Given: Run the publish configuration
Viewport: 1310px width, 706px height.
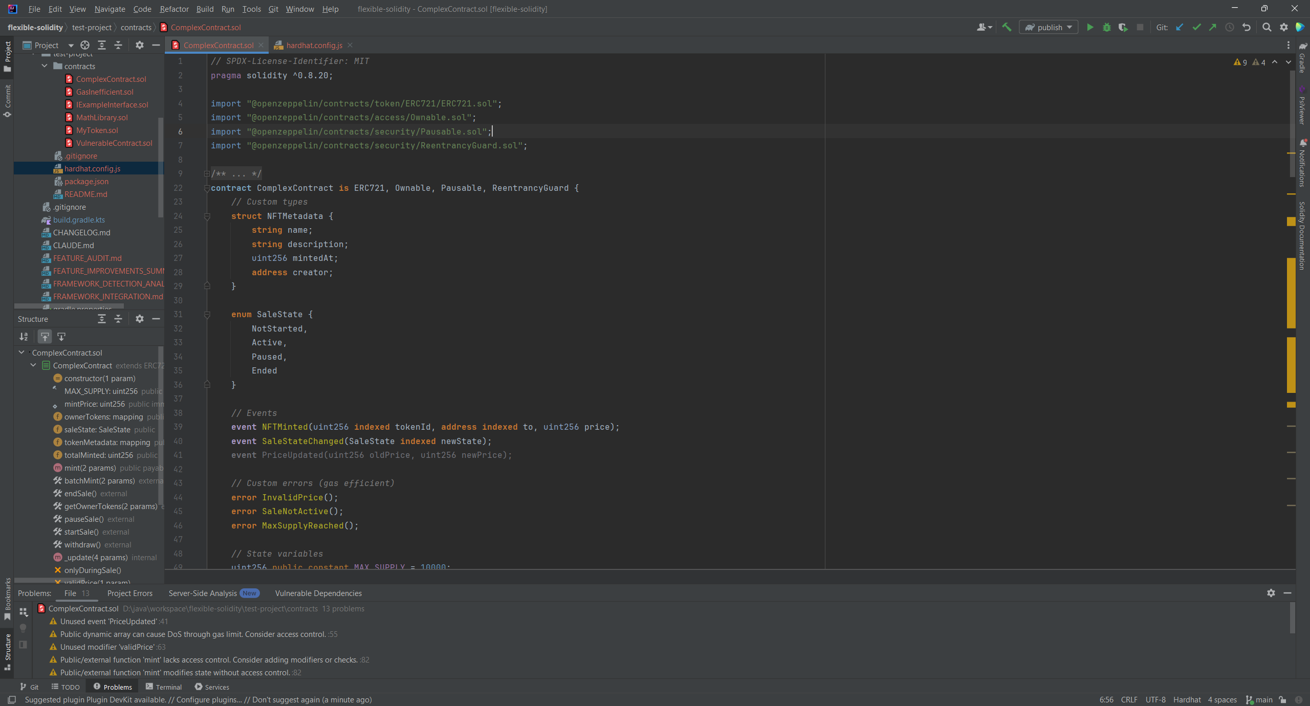Looking at the screenshot, I should (1090, 27).
